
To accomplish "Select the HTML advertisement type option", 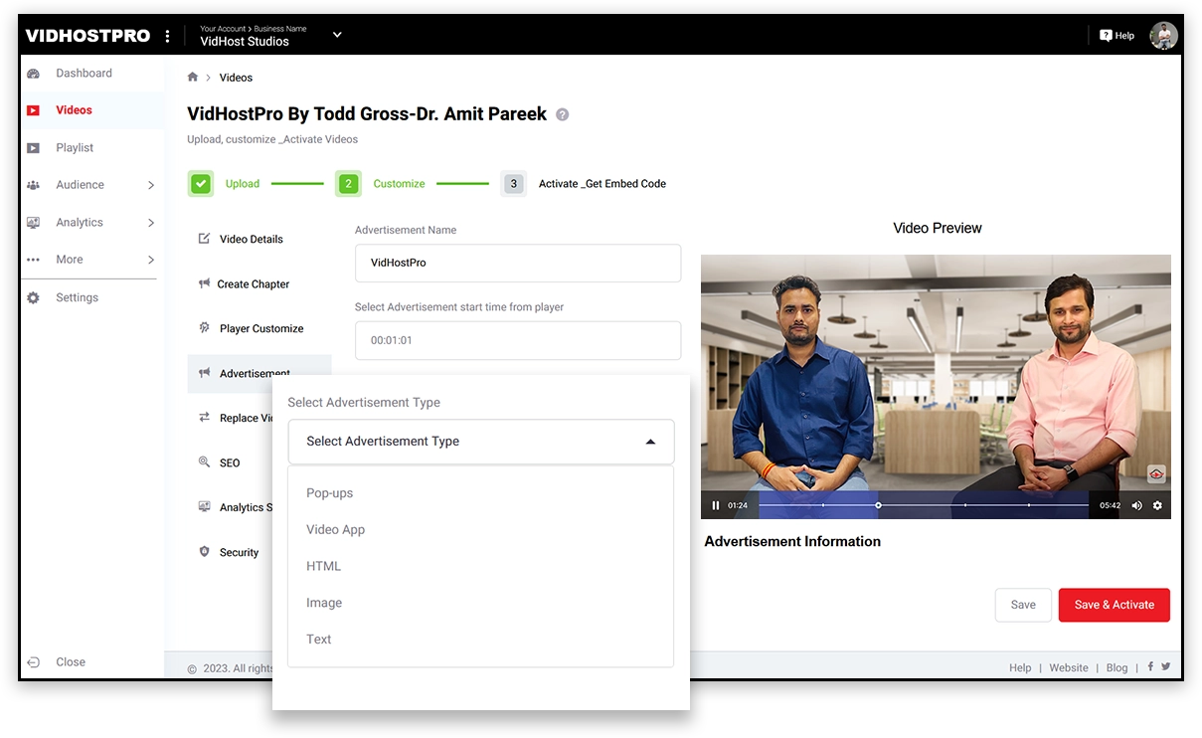I will pos(323,566).
